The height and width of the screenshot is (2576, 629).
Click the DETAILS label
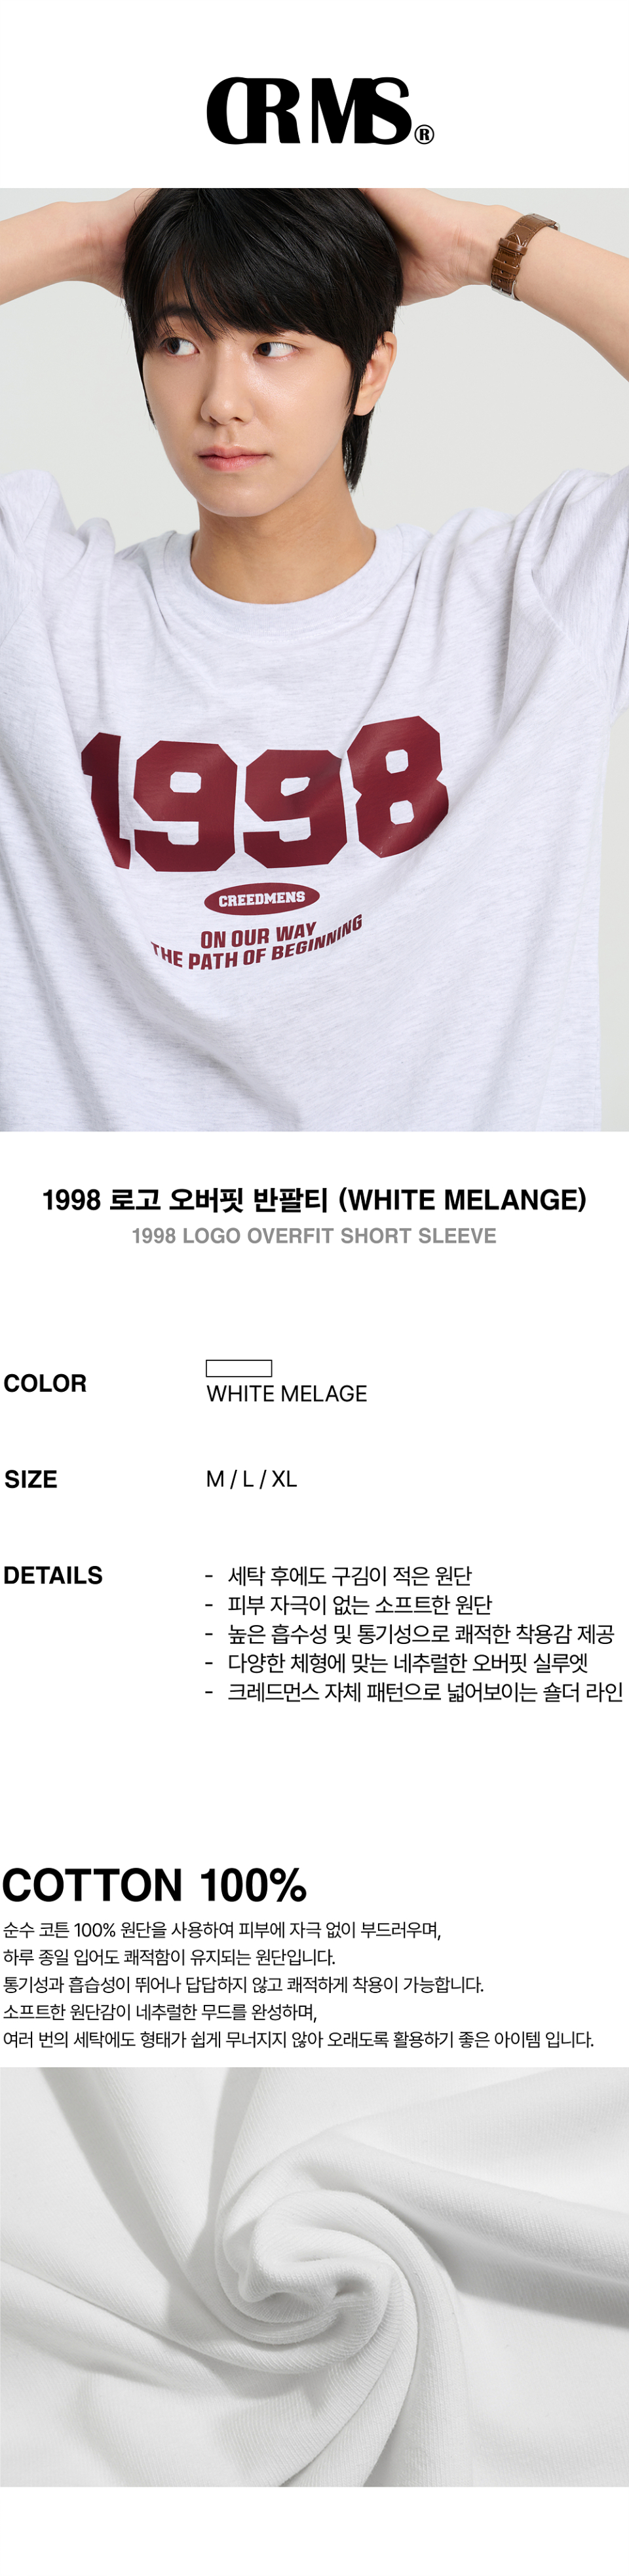[x=53, y=1575]
